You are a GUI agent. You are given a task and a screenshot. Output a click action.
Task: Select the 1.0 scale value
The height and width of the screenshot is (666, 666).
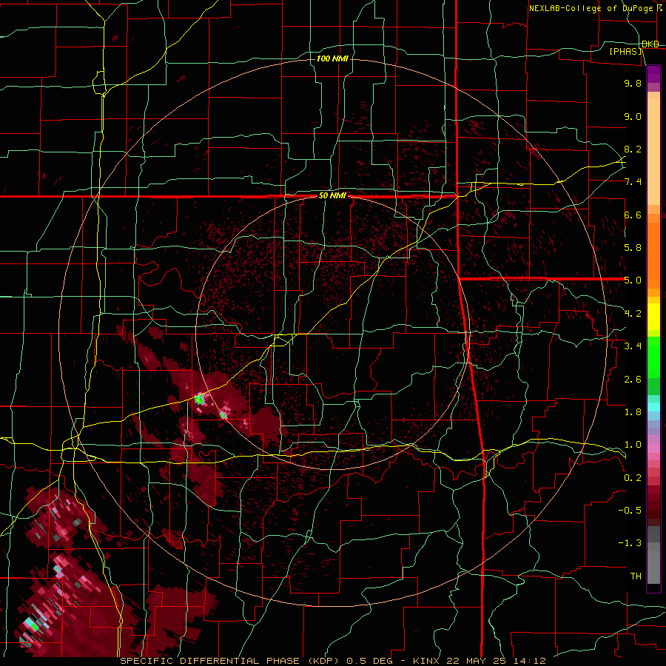pyautogui.click(x=633, y=445)
